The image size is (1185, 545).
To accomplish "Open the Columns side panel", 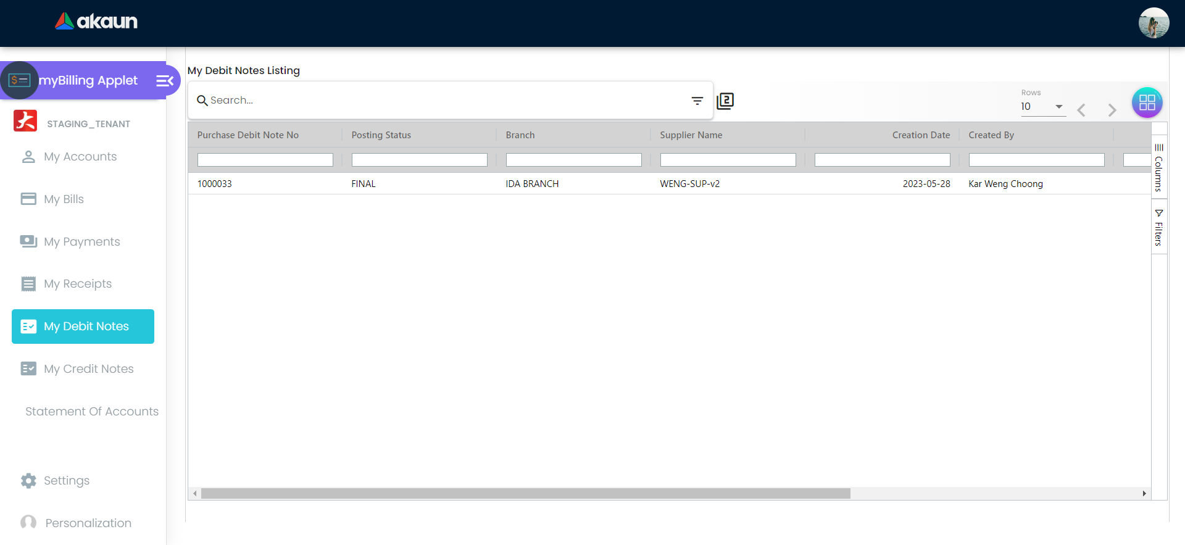I will pos(1159,168).
